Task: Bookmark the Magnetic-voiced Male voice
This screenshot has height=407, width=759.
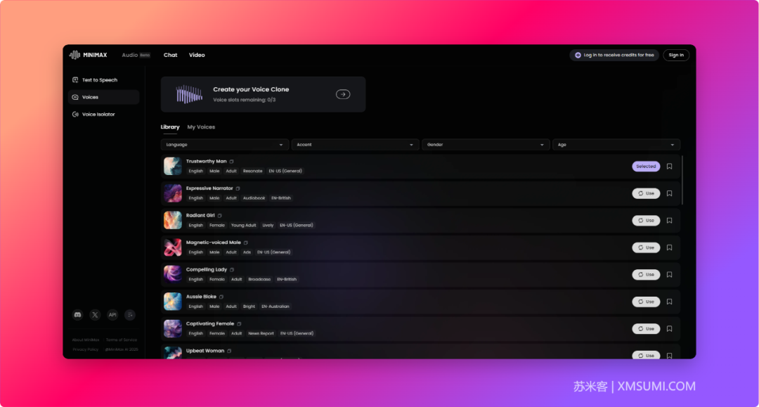Action: (670, 247)
